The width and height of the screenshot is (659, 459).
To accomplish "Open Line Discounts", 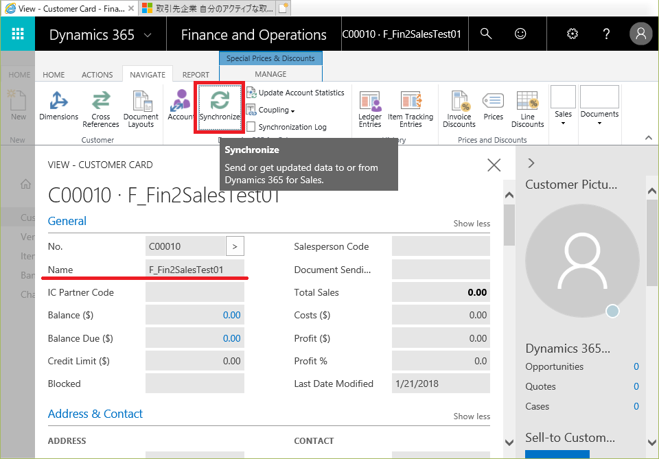I will pyautogui.click(x=527, y=109).
